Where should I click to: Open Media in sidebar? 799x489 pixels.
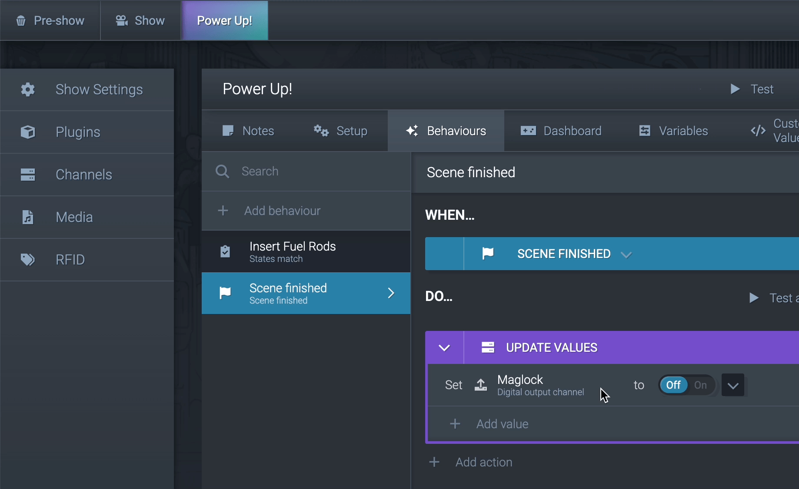(87, 217)
